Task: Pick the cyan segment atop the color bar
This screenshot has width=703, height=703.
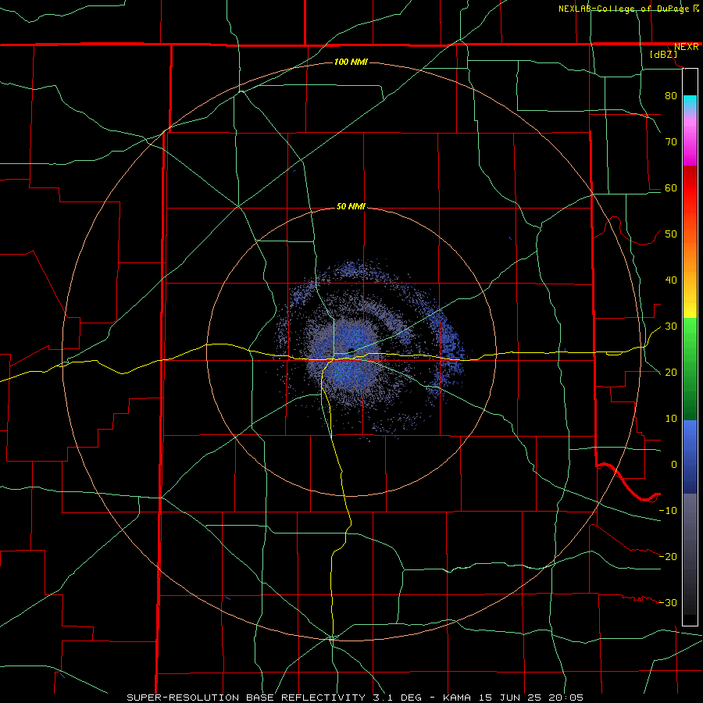Action: (690, 103)
